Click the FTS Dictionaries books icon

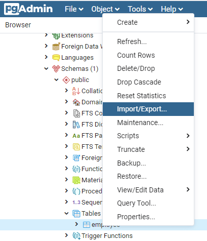click(76, 125)
